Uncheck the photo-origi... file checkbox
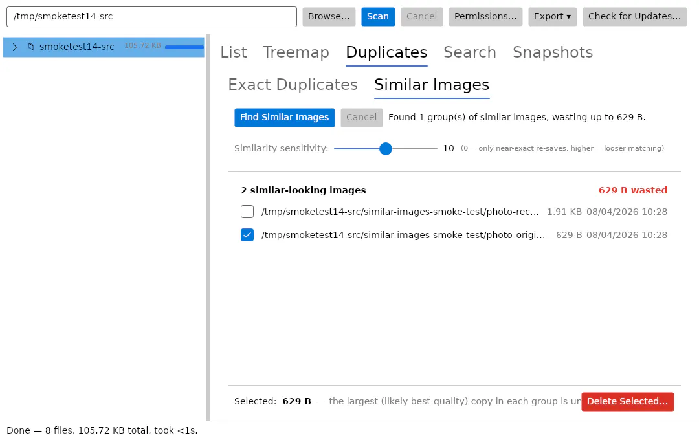 tap(247, 235)
